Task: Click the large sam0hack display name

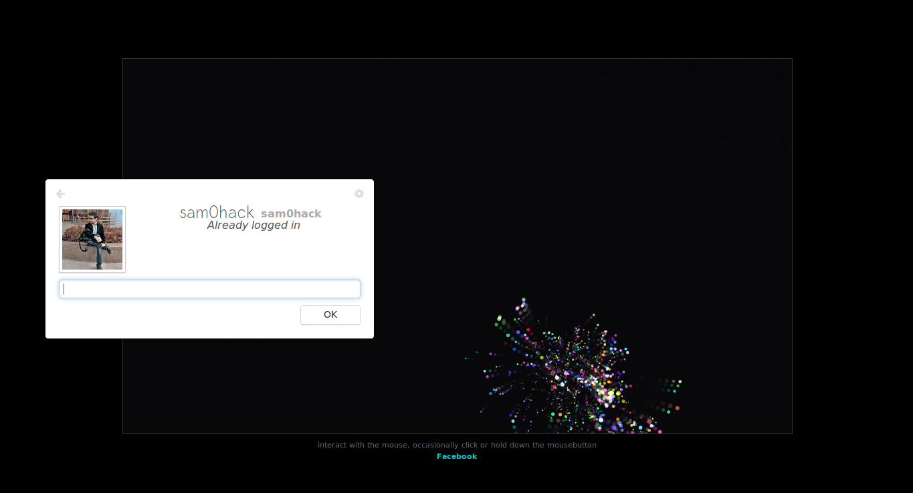Action: coord(217,213)
